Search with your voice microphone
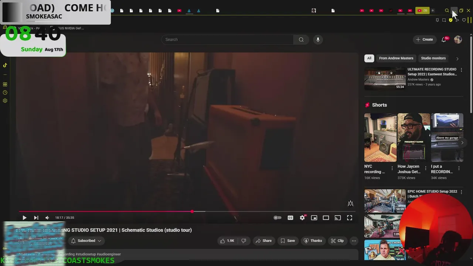The width and height of the screenshot is (473, 266). point(318,40)
